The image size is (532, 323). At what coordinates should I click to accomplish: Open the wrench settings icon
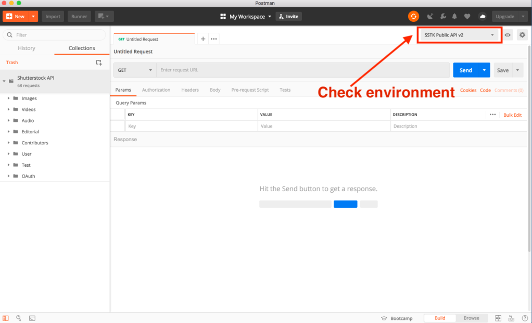(443, 16)
